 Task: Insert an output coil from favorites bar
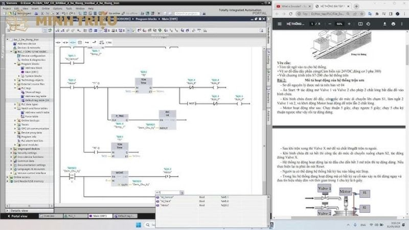(73, 42)
